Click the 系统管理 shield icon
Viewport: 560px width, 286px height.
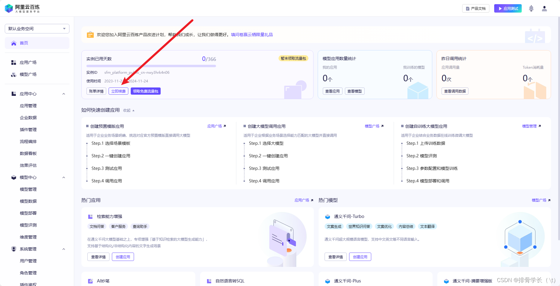coord(14,249)
